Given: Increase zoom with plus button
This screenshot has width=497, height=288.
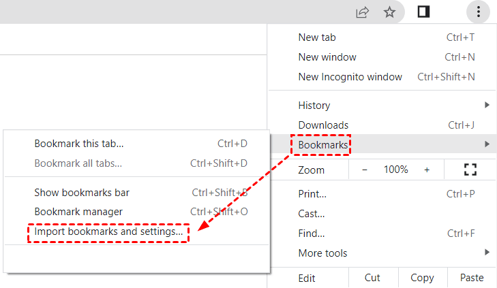Looking at the screenshot, I should click(x=427, y=170).
